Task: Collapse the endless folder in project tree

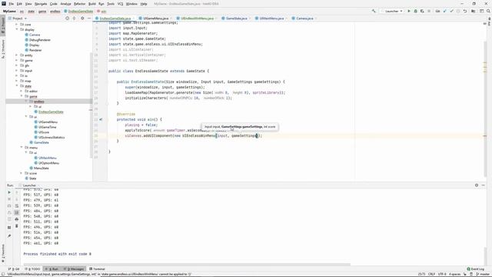Action: 26,102
